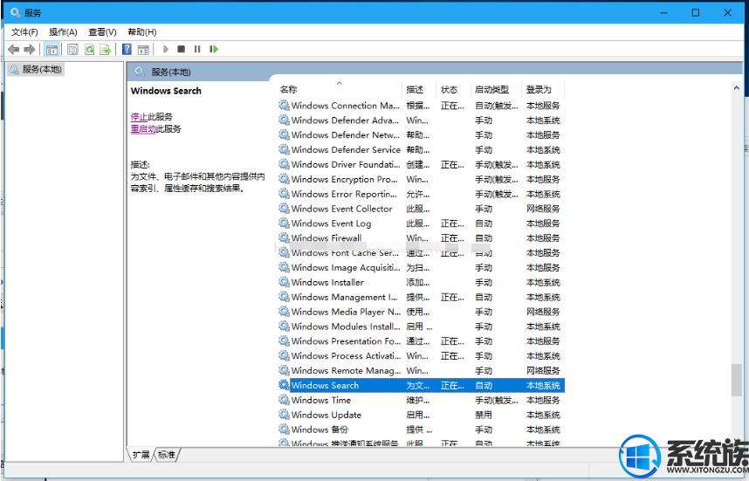
Task: Click the Pause Service icon
Action: [x=197, y=49]
